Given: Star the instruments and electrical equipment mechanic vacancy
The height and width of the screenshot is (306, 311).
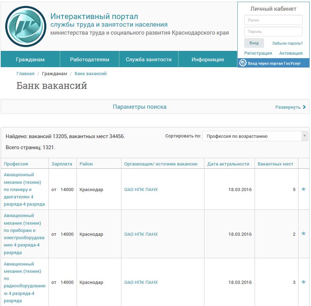Looking at the screenshot, I should click(303, 233).
